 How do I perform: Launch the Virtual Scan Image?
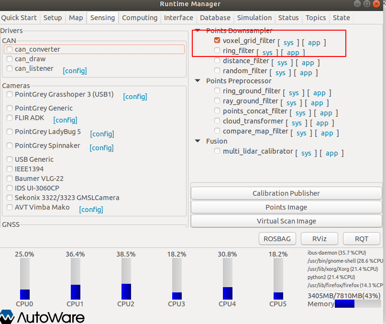286,221
